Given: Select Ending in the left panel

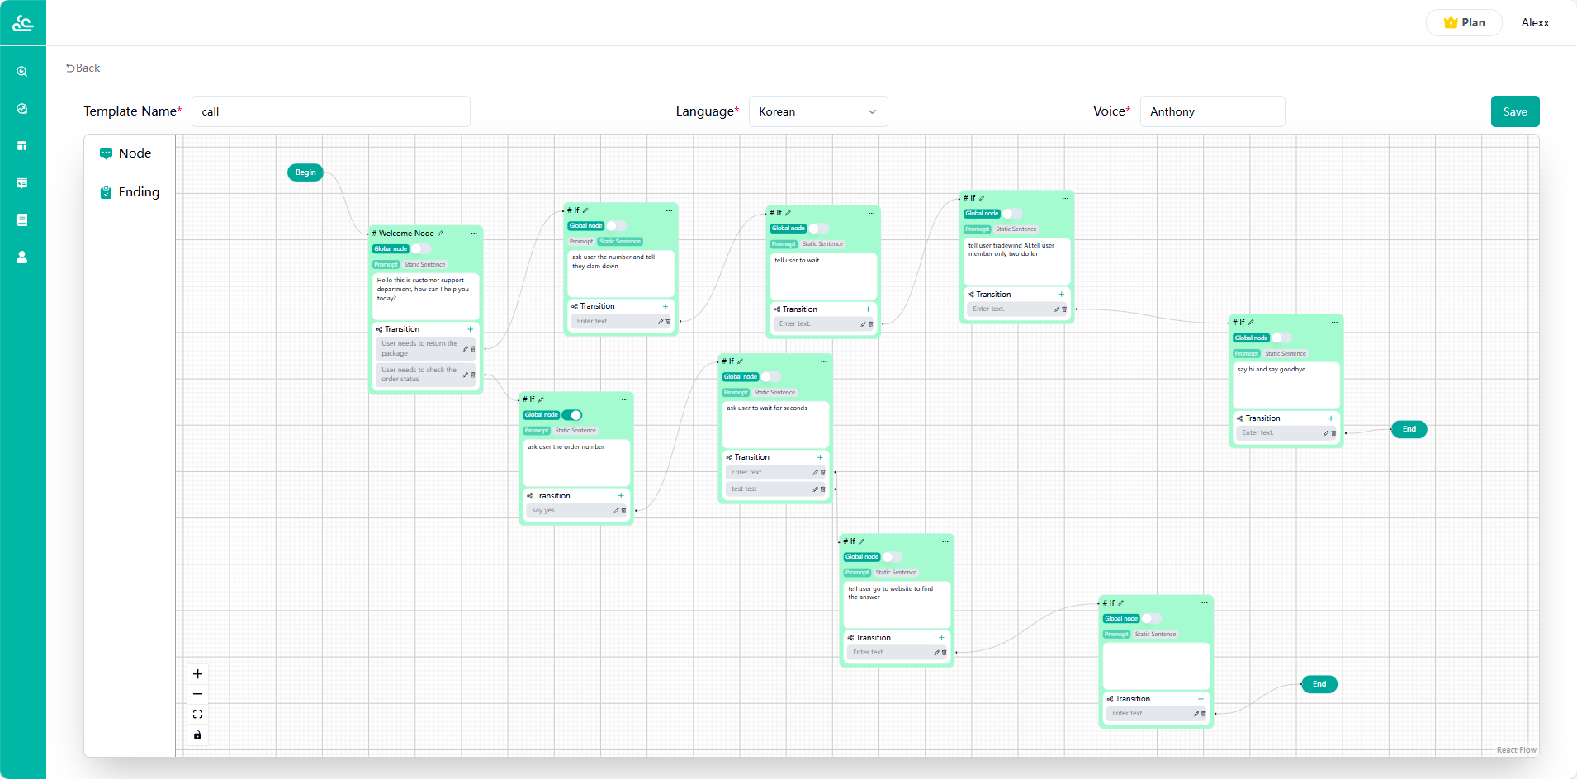Looking at the screenshot, I should click(x=138, y=192).
